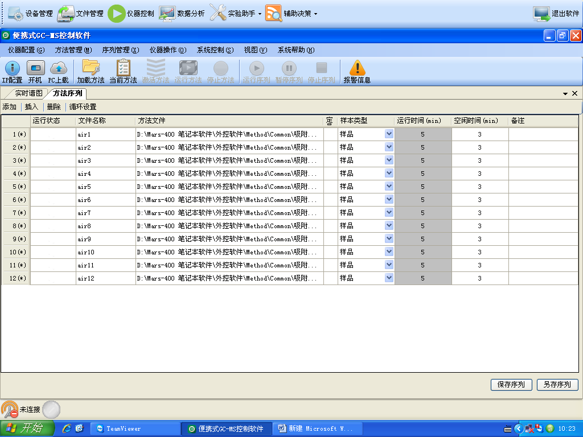Click 循环设置 in sequence toolbar
Image resolution: width=583 pixels, height=437 pixels.
[83, 107]
